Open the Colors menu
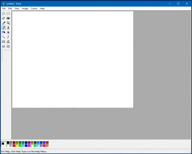The width and height of the screenshot is (192, 154). (x=34, y=8)
